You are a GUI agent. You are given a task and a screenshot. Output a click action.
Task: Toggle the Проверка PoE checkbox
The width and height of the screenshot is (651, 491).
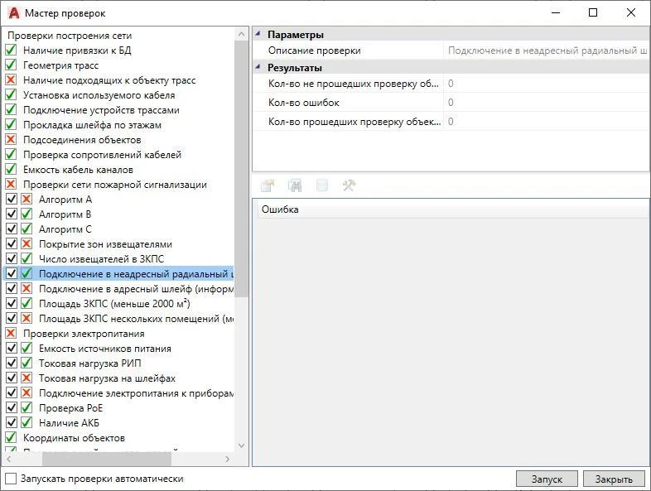pos(11,408)
